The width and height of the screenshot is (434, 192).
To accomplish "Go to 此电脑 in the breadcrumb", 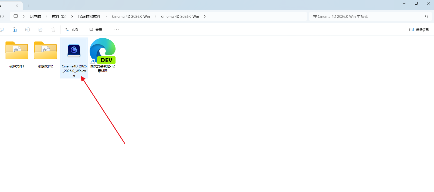I will pos(35,16).
